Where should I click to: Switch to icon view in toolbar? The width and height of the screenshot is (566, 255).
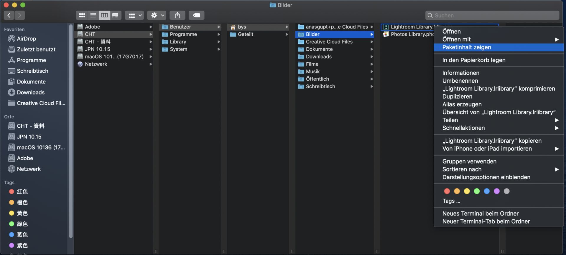tap(82, 15)
